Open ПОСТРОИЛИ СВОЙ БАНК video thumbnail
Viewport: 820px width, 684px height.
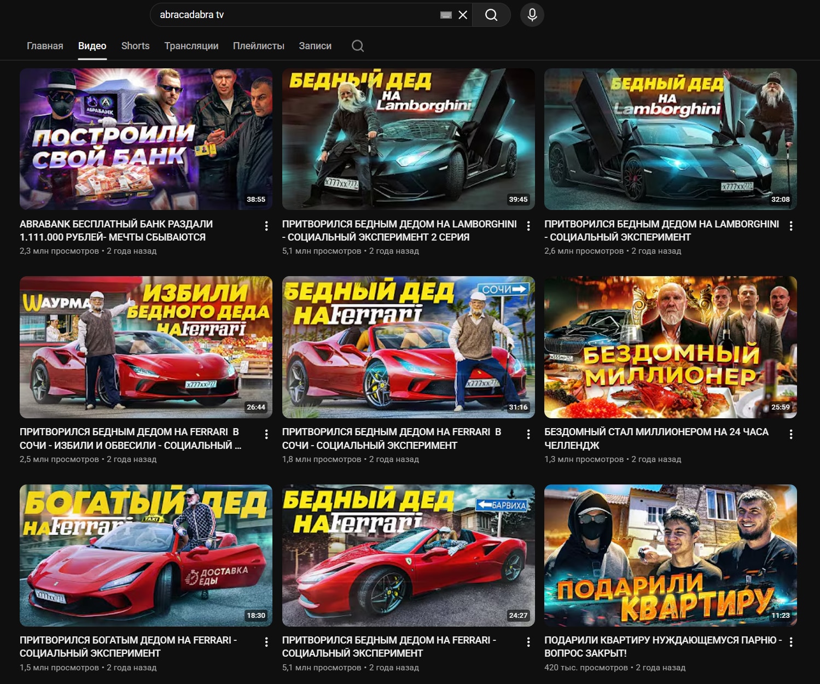coord(146,139)
